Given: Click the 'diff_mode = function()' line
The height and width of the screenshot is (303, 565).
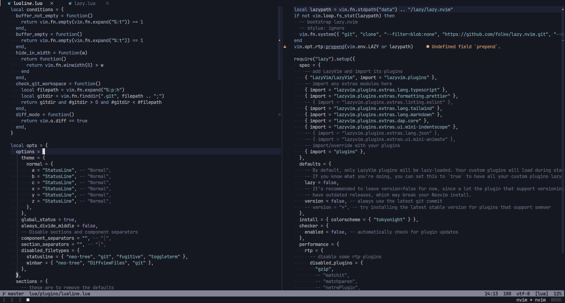Looking at the screenshot, I should 45,114.
